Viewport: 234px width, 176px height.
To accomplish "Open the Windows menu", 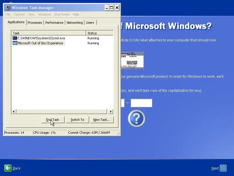I will 44,14.
